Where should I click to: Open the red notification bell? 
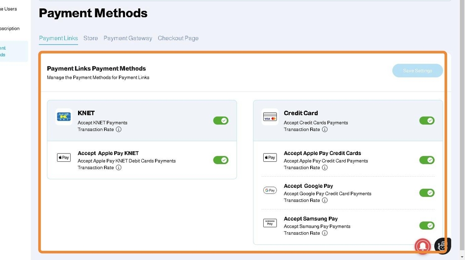pos(423,246)
